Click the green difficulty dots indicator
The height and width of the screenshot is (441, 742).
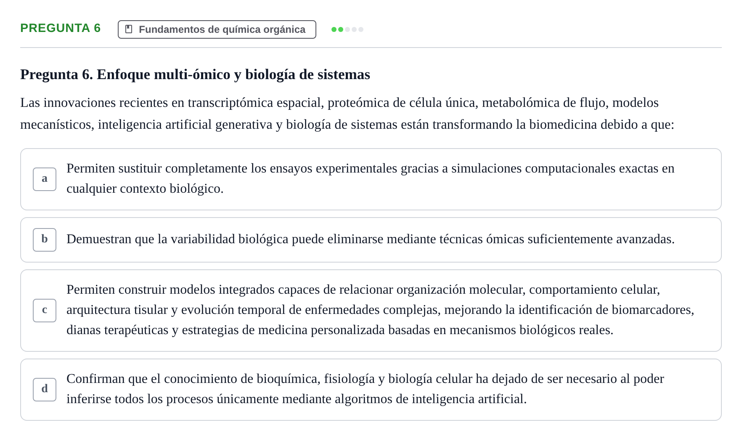click(347, 29)
